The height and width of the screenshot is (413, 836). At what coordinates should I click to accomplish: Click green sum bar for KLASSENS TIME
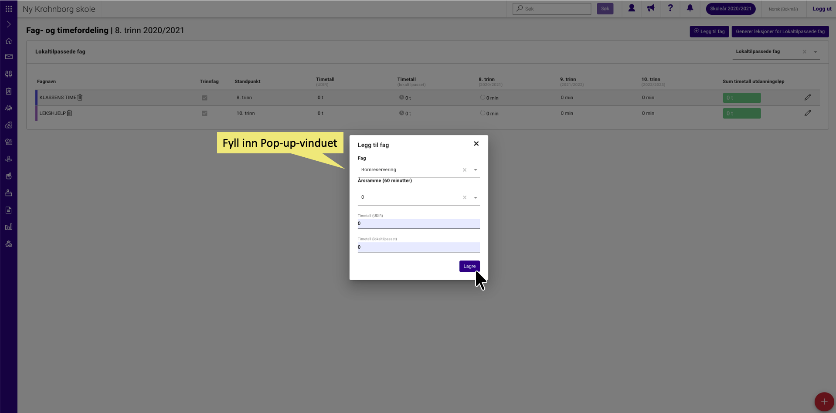tap(742, 98)
